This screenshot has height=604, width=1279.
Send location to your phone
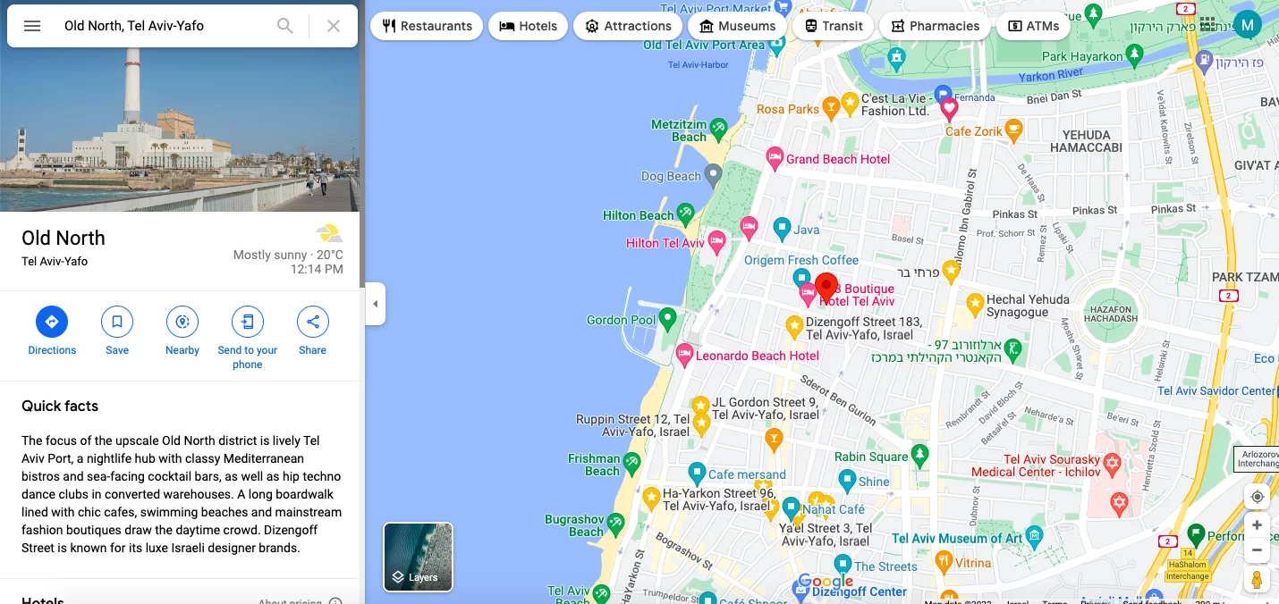click(x=248, y=339)
